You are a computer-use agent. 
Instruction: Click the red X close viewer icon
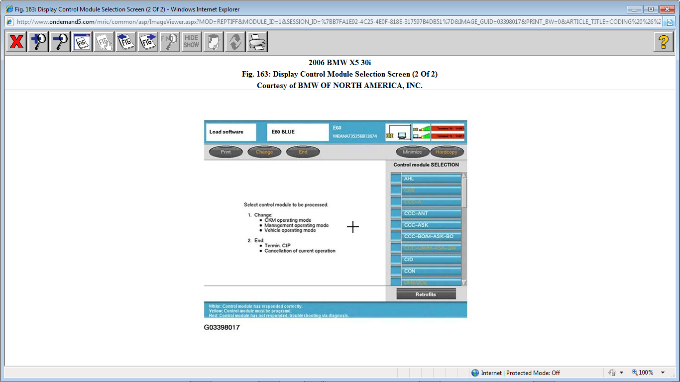point(16,42)
